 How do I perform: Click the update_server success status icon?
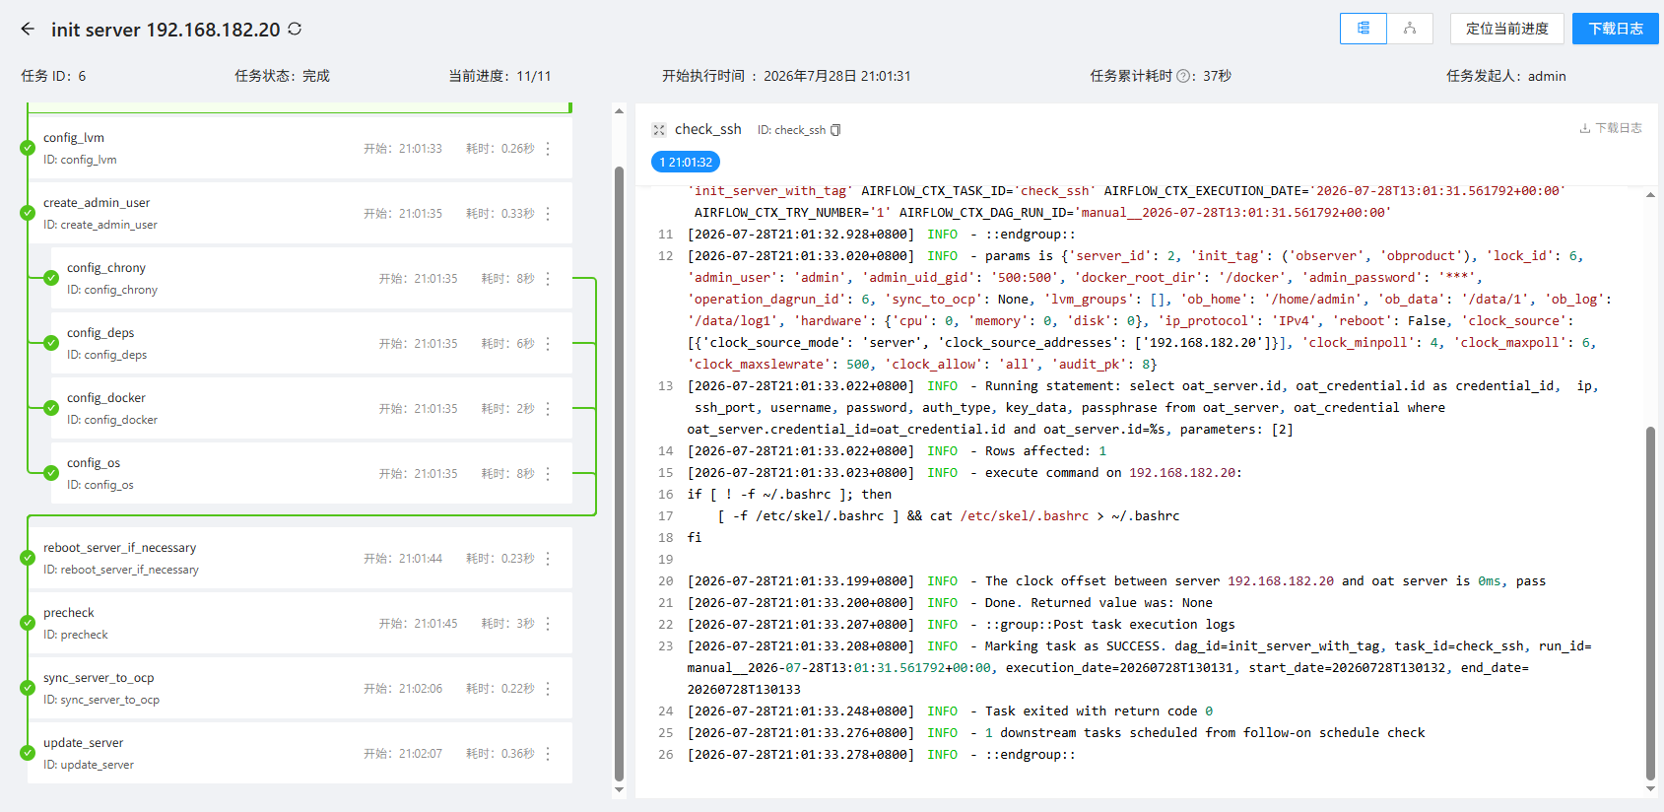[x=28, y=753]
